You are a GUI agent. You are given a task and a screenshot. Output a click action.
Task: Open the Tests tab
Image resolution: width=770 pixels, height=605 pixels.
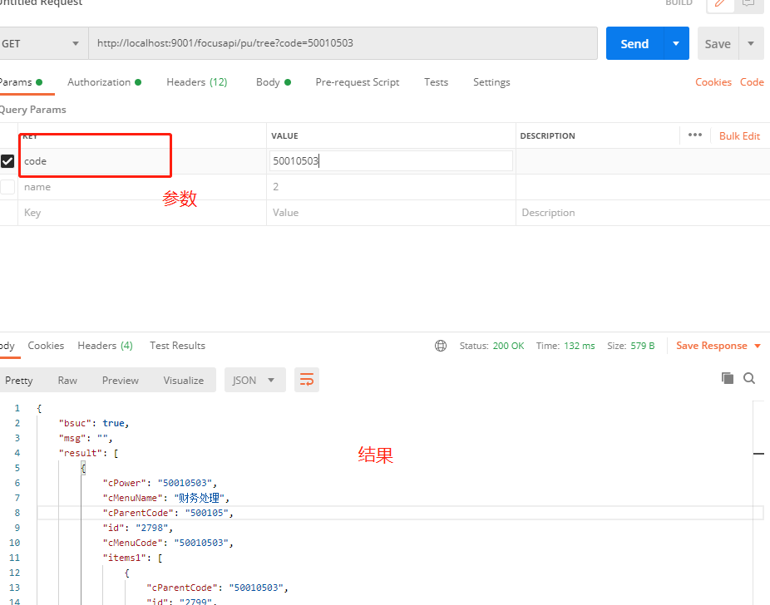436,82
